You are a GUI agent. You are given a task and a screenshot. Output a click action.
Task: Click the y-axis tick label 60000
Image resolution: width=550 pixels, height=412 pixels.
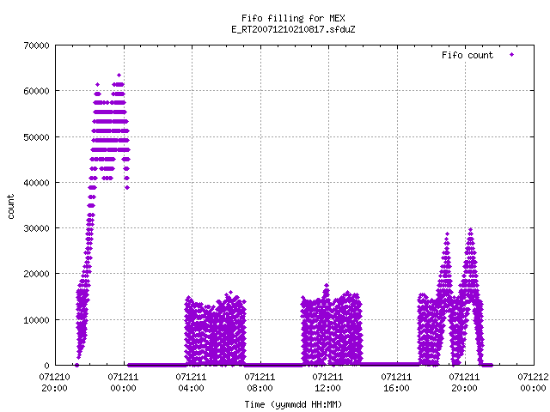pyautogui.click(x=36, y=92)
